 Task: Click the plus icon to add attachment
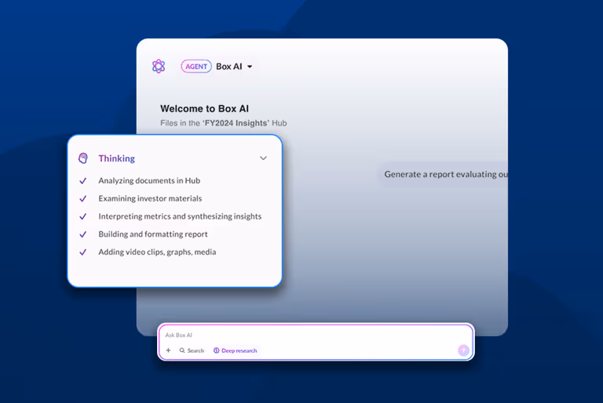point(168,350)
